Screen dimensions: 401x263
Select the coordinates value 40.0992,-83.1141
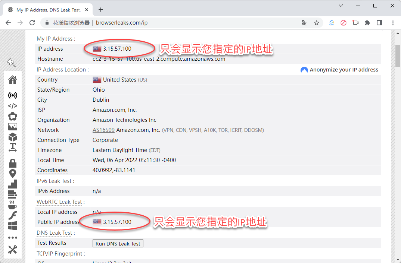(x=114, y=170)
